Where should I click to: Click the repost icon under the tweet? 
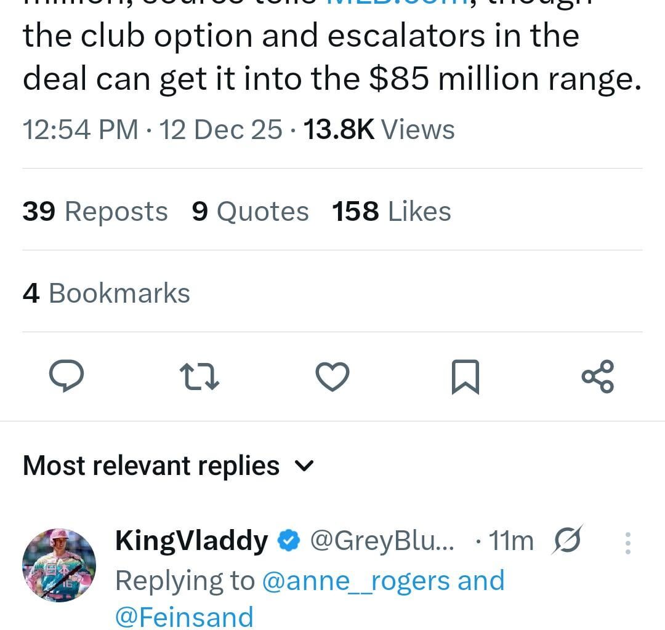(x=199, y=377)
